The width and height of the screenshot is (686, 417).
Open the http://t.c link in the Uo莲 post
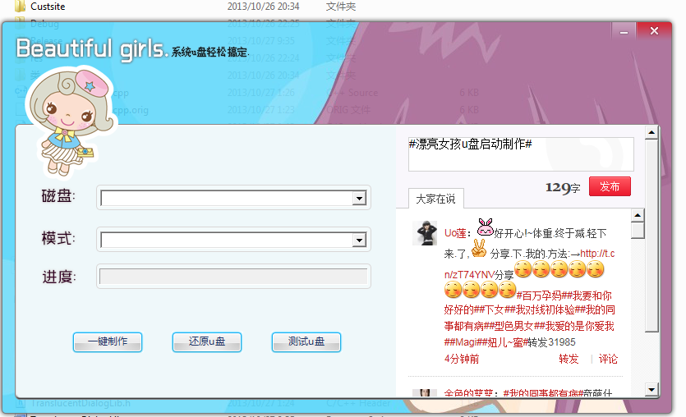597,254
